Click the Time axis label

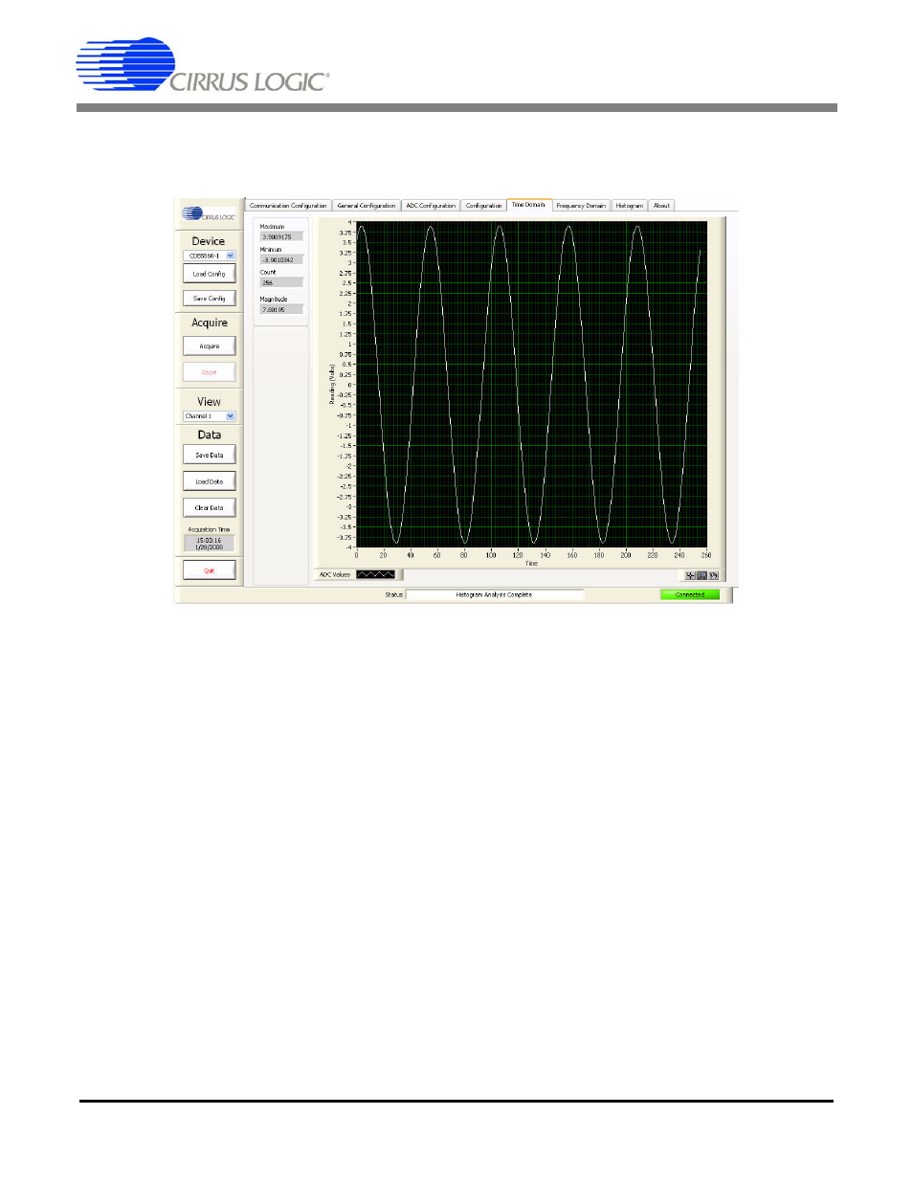click(531, 564)
